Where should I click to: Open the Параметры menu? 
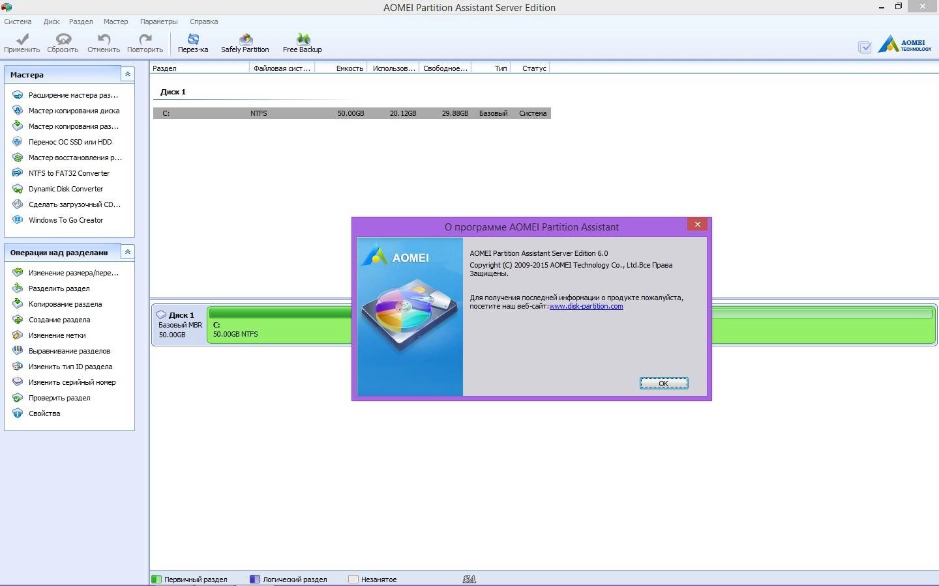click(158, 21)
